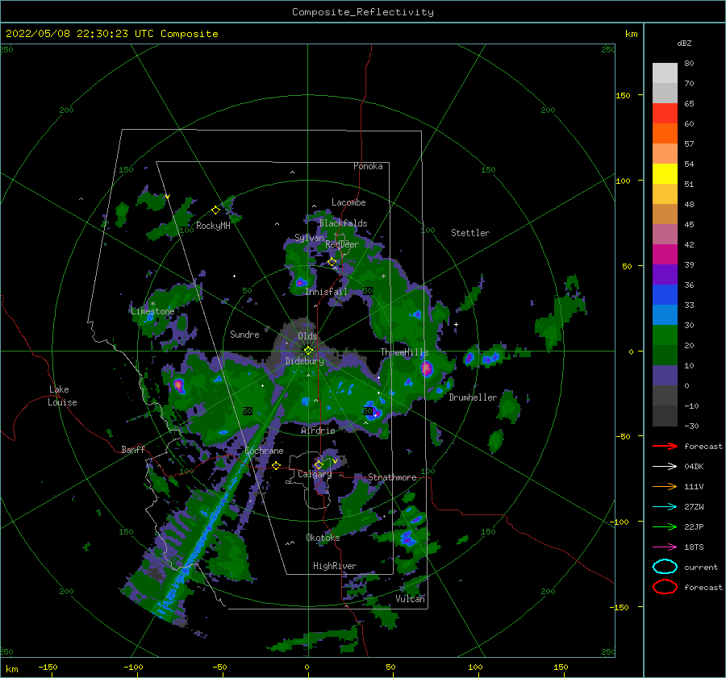Click the Didsbury town label
This screenshot has height=678, width=726.
(x=305, y=361)
